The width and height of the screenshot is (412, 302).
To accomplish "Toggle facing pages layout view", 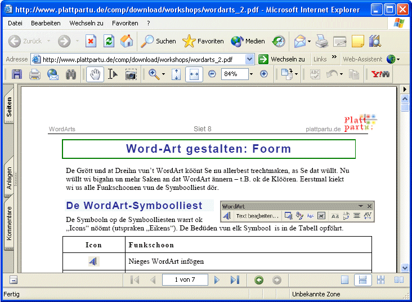I will click(398, 280).
